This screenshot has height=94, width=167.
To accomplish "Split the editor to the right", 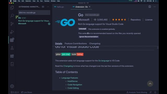I will tap(150, 7).
